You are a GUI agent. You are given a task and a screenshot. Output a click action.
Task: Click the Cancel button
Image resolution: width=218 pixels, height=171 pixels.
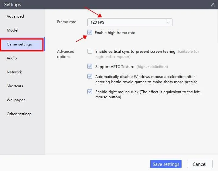coord(200,164)
